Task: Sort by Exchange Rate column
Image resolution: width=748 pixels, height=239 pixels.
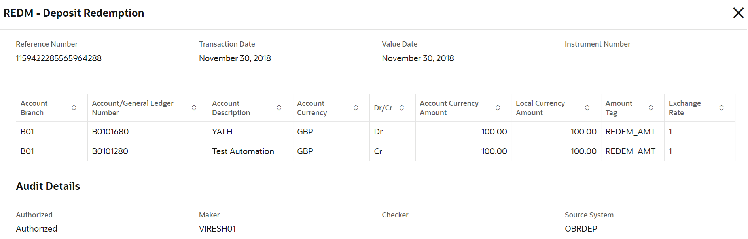Action: pos(721,108)
